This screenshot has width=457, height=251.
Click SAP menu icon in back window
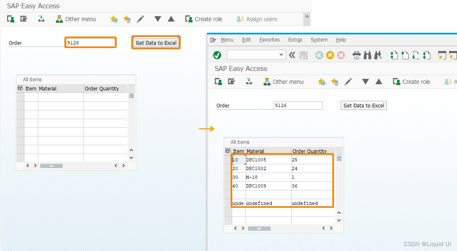click(x=24, y=19)
